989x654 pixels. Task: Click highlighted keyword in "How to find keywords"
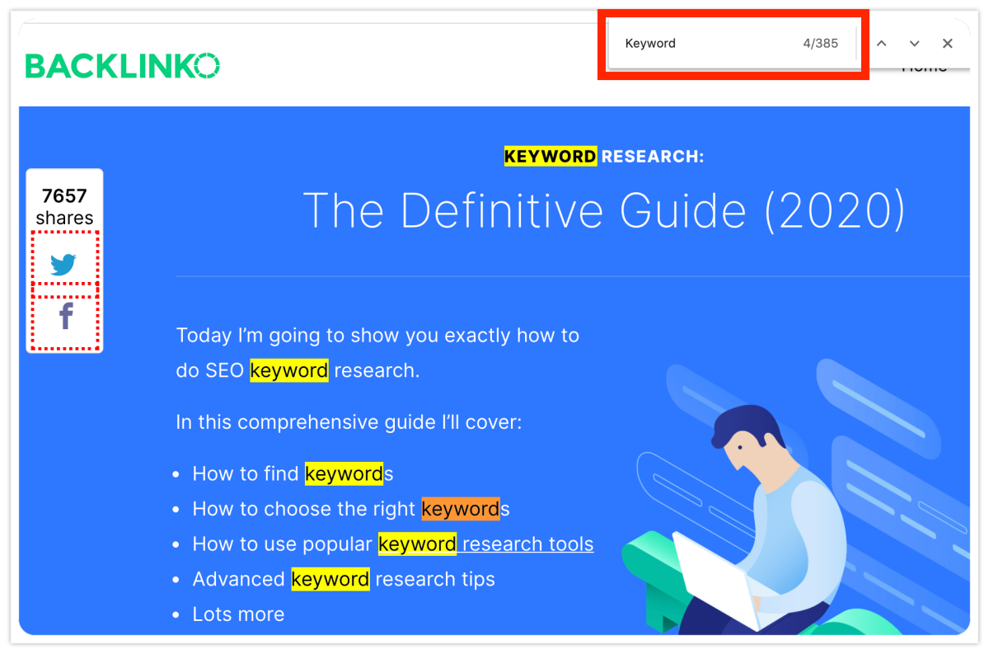point(344,474)
